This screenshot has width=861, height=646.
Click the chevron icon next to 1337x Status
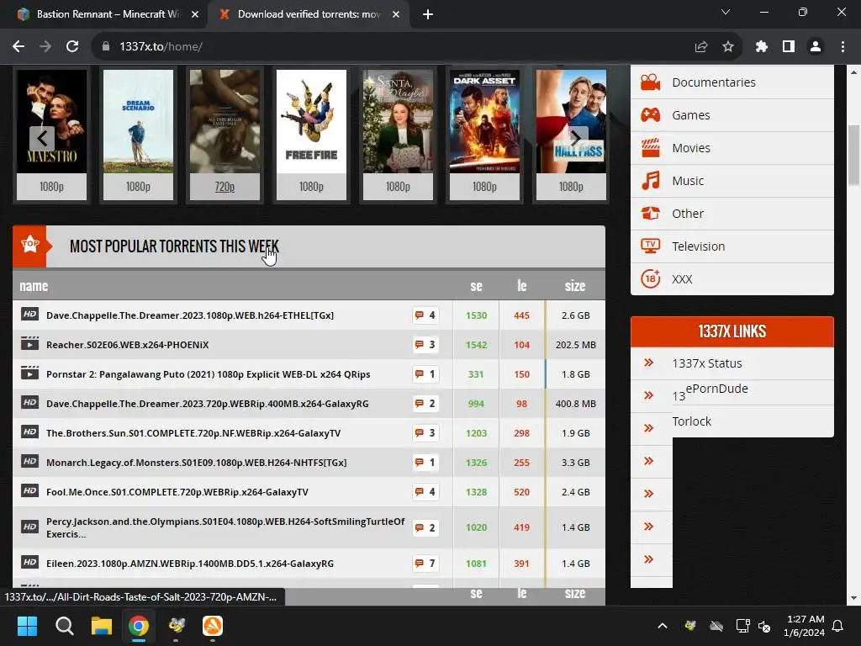pyautogui.click(x=649, y=363)
